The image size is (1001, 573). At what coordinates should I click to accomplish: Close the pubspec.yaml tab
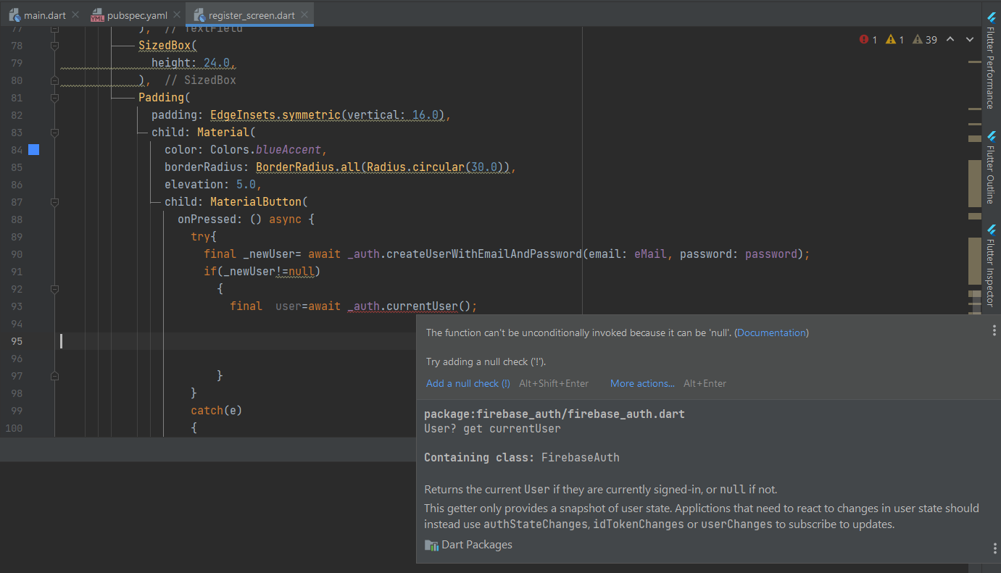click(x=178, y=15)
